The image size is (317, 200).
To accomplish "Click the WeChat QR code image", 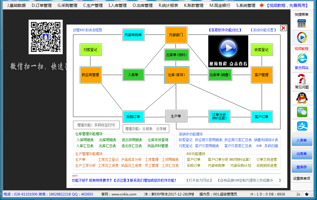I will (x=46, y=37).
